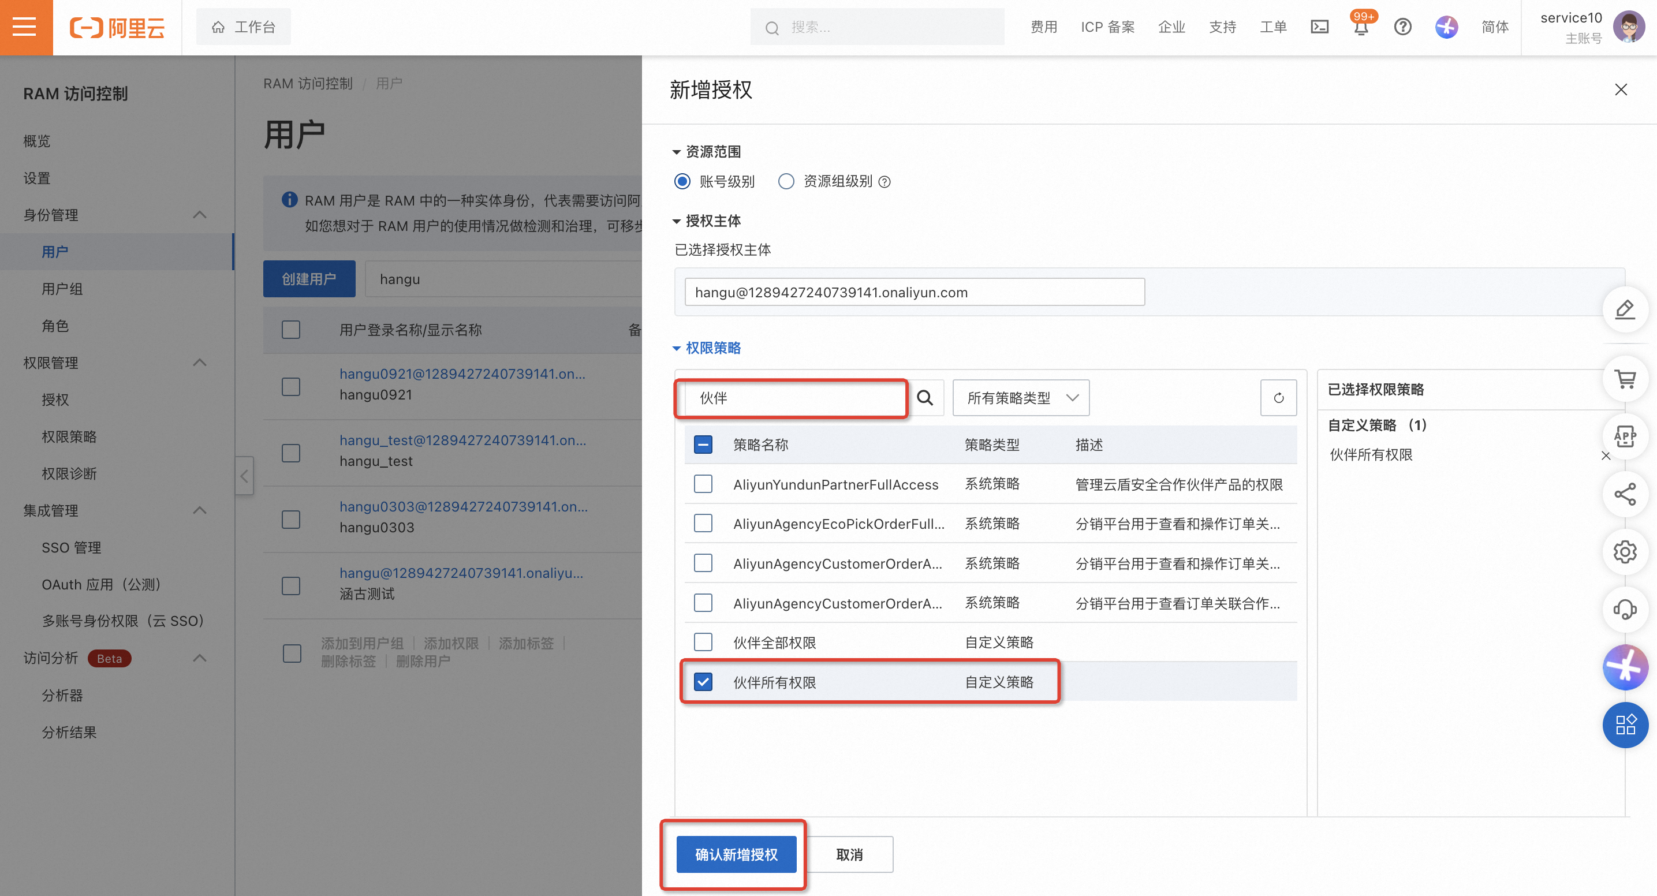Check the AliyunYundunPartnerFullAccess policy checkbox
This screenshot has height=896, width=1657.
[x=703, y=484]
